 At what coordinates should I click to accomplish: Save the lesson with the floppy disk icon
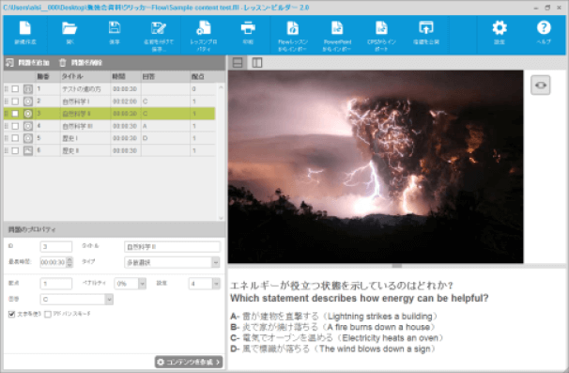click(115, 28)
